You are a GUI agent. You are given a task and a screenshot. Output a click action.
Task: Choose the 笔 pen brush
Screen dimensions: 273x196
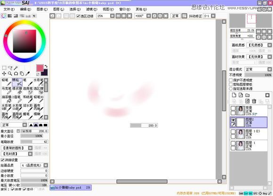click(28, 82)
